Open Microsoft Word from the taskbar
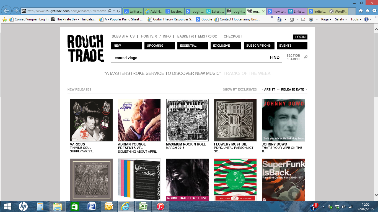The width and height of the screenshot is (378, 212). click(x=92, y=206)
